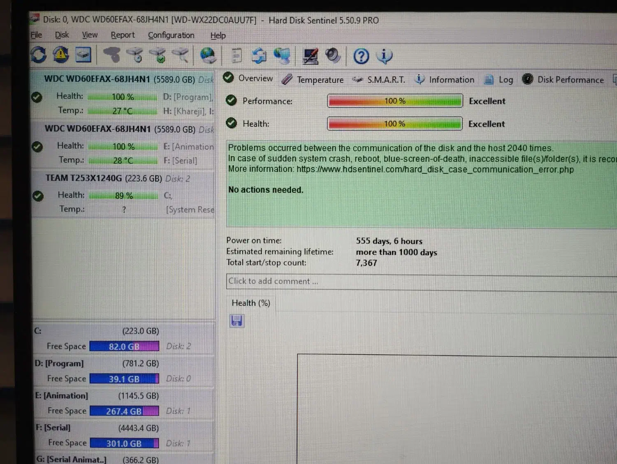
Task: Click the 39.1 GB free space bar
Action: pos(124,379)
